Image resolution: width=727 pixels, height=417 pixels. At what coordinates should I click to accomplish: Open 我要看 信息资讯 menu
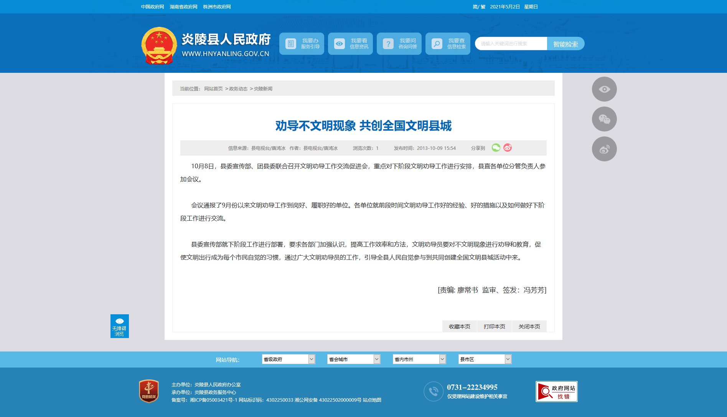click(350, 44)
